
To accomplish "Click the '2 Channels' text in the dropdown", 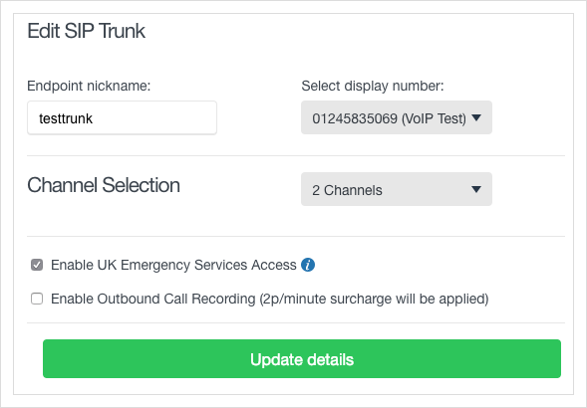I will pos(347,190).
